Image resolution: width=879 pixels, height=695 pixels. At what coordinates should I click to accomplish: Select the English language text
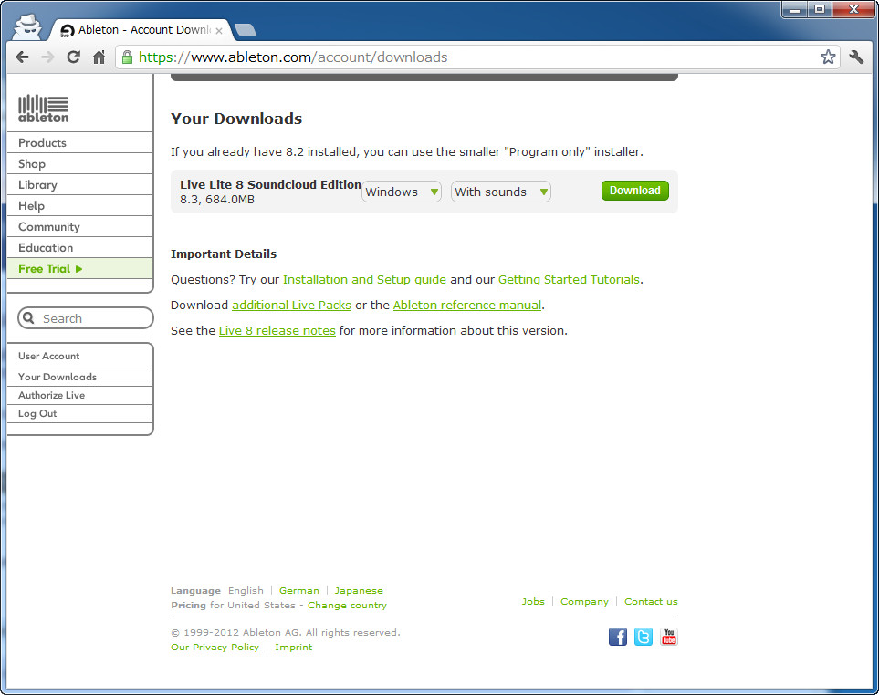pyautogui.click(x=246, y=590)
